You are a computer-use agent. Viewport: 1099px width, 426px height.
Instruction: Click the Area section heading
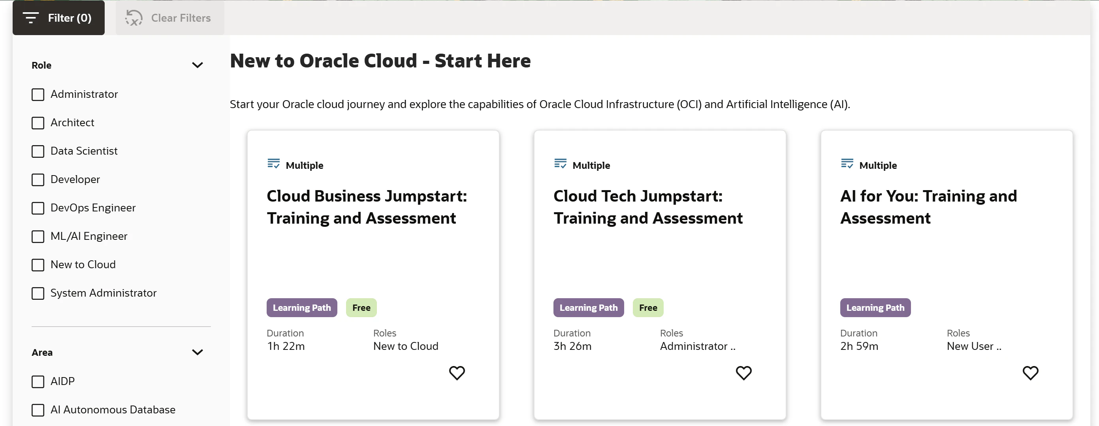click(x=42, y=352)
